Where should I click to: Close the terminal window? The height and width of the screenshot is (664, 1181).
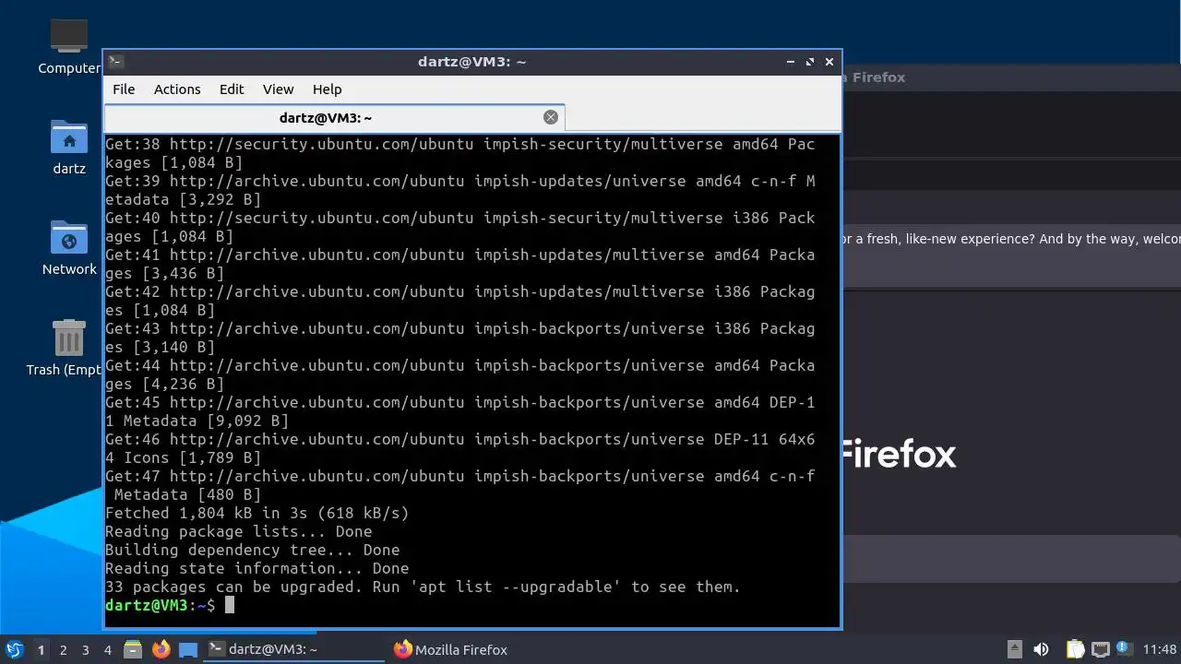(x=829, y=62)
